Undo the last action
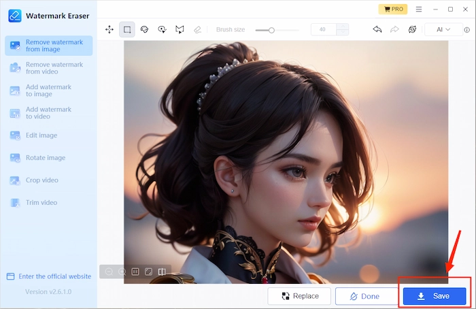476x309 pixels. coord(377,30)
